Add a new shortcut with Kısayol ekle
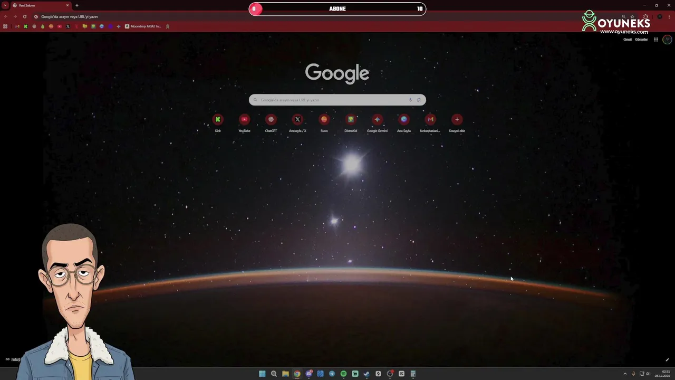The image size is (675, 380). click(457, 122)
